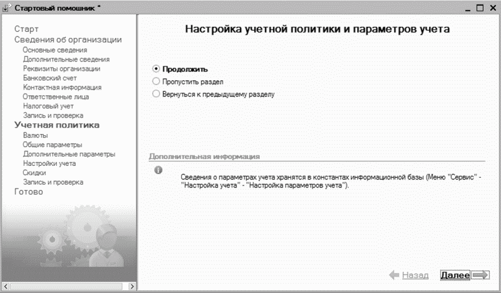Select Вернуться к предыдущему разделу option
This screenshot has height=293, width=501.
click(156, 94)
